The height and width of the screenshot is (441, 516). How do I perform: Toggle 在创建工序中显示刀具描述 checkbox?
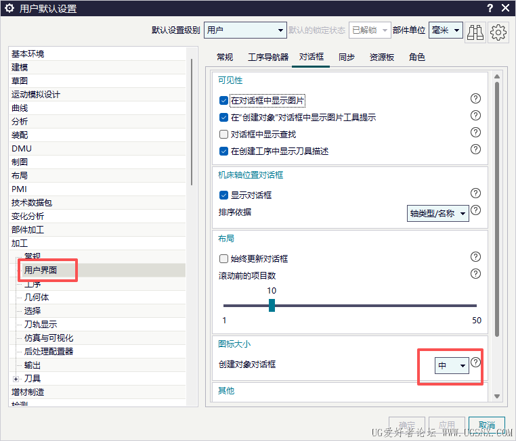tap(223, 151)
